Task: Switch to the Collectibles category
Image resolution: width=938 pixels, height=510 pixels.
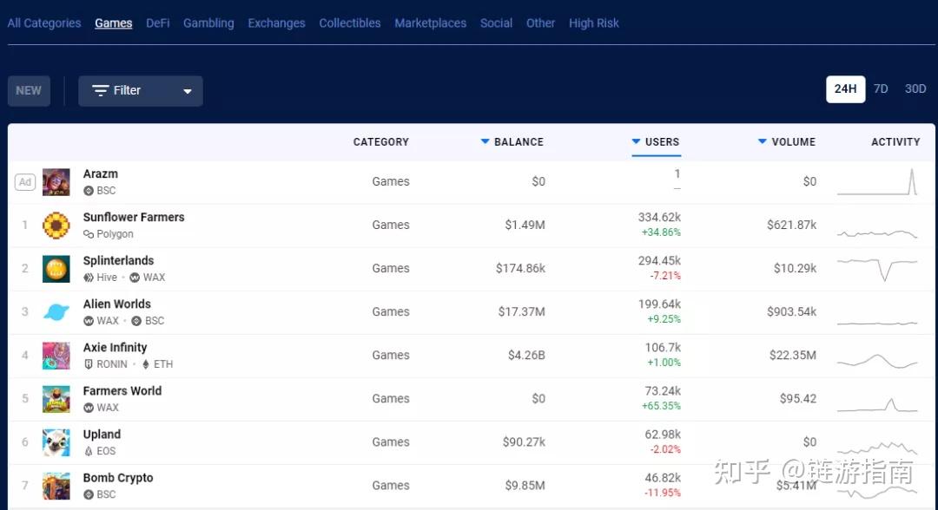Action: (350, 23)
